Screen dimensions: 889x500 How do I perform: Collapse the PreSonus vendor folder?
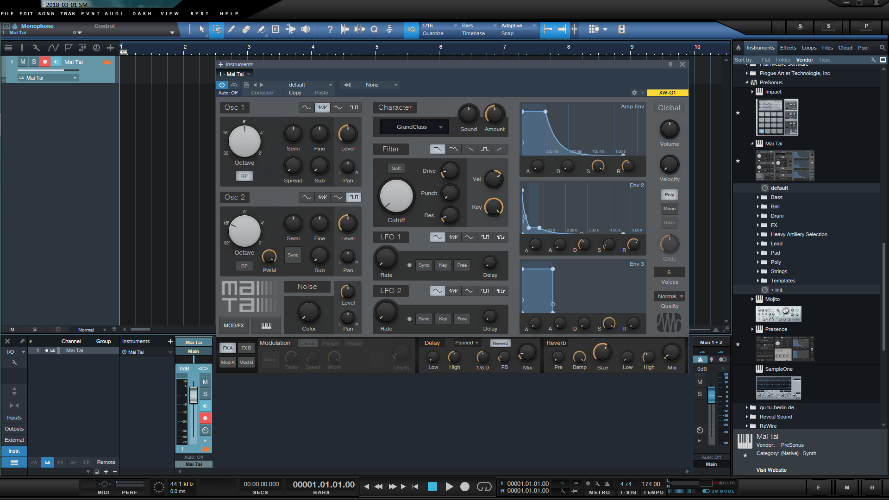pyautogui.click(x=747, y=82)
